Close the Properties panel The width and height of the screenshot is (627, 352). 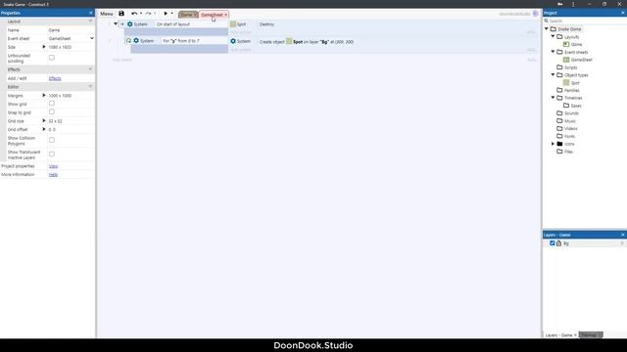(x=91, y=13)
